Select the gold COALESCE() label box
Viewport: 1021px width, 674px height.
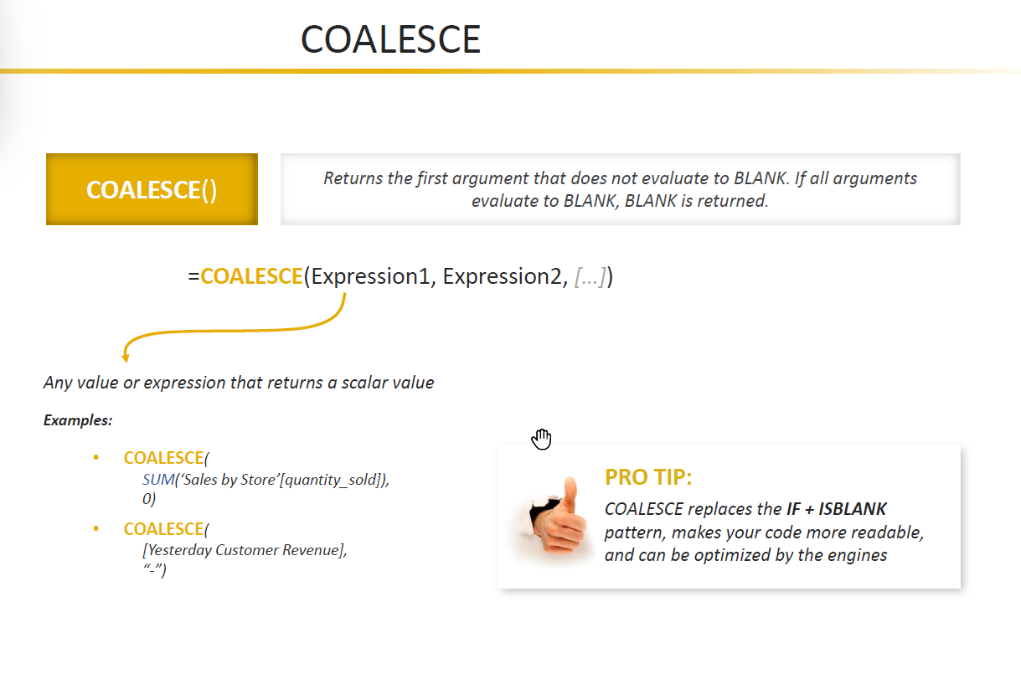(x=152, y=189)
